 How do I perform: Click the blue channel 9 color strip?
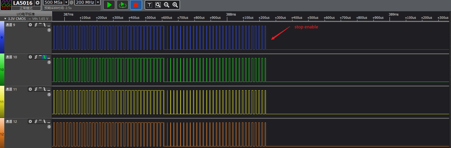pyautogui.click(x=2, y=37)
